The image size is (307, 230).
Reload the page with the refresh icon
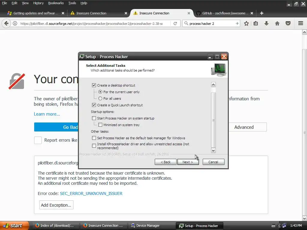(175, 23)
